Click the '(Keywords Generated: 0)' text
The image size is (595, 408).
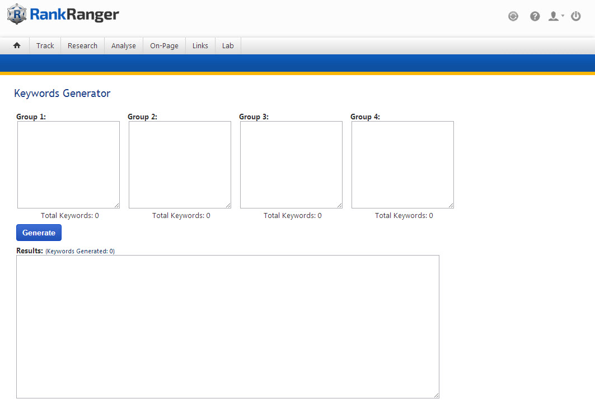(80, 251)
